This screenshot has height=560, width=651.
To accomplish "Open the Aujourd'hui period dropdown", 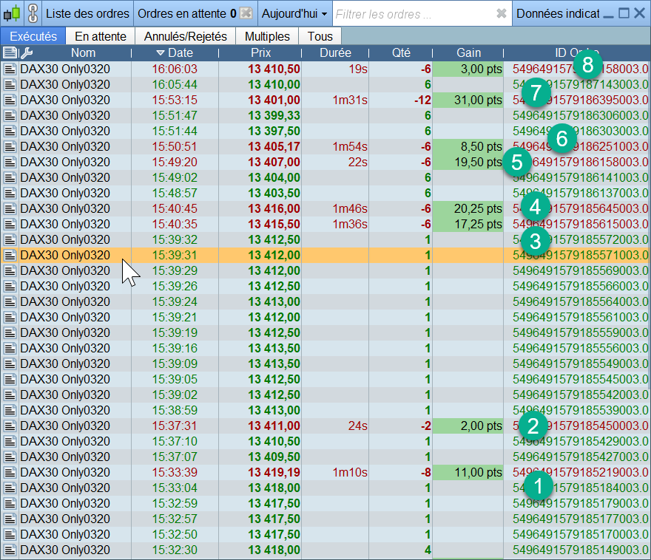I will (x=294, y=14).
